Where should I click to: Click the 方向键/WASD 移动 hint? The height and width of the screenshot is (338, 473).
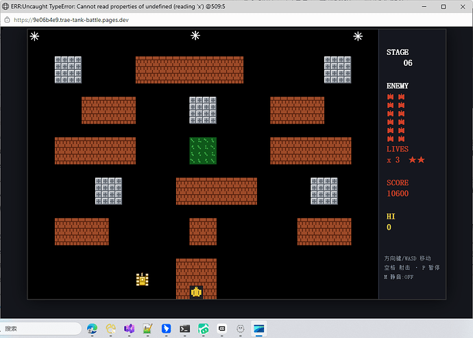(x=408, y=258)
